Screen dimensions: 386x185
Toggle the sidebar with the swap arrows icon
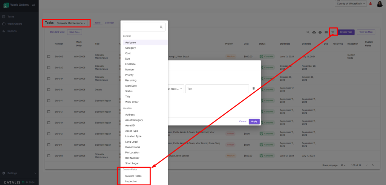pos(34,5)
